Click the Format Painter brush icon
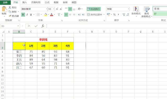This screenshot has height=99, width=167. point(10,16)
